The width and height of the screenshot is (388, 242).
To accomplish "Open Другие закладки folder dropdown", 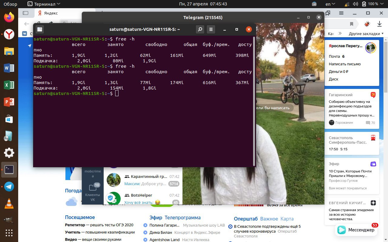I will (366, 34).
